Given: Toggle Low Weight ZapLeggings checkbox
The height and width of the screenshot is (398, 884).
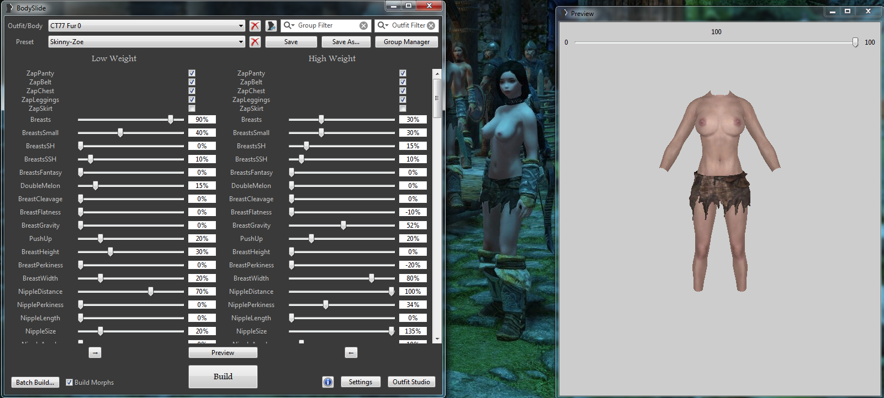Looking at the screenshot, I should click(x=192, y=100).
